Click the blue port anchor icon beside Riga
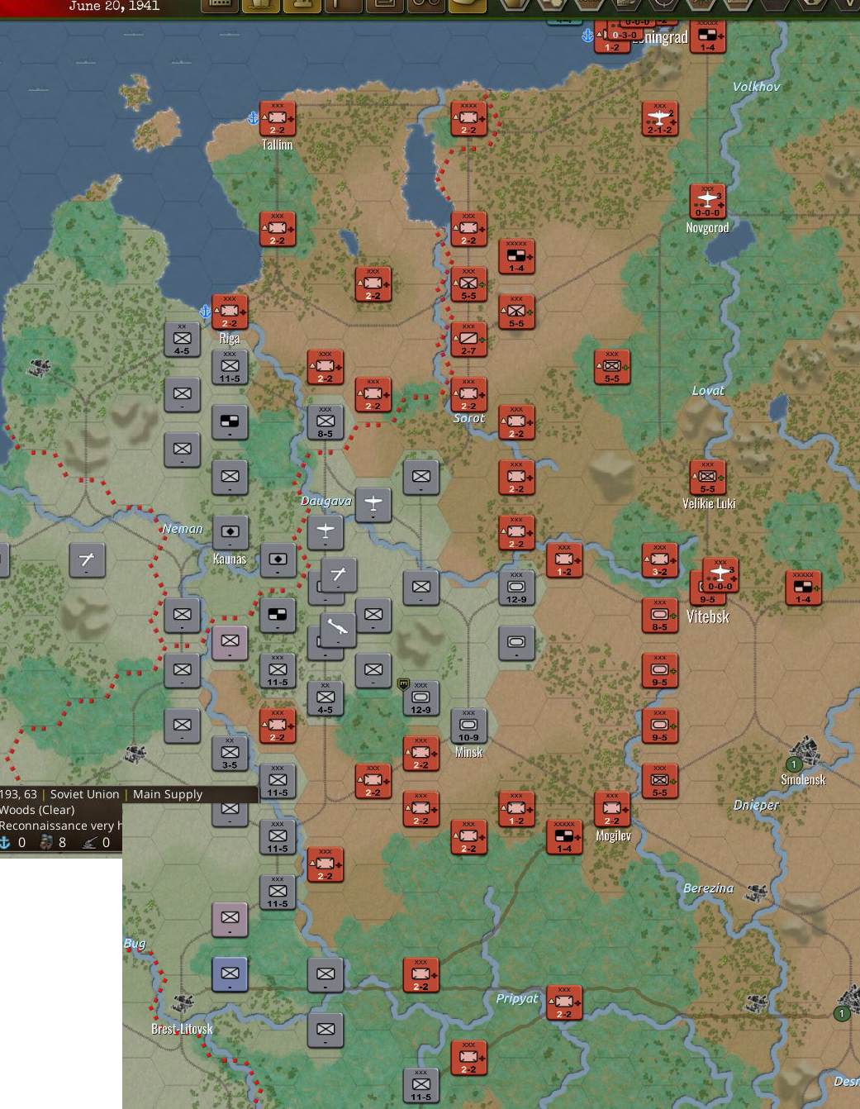The width and height of the screenshot is (860, 1109). (x=204, y=312)
